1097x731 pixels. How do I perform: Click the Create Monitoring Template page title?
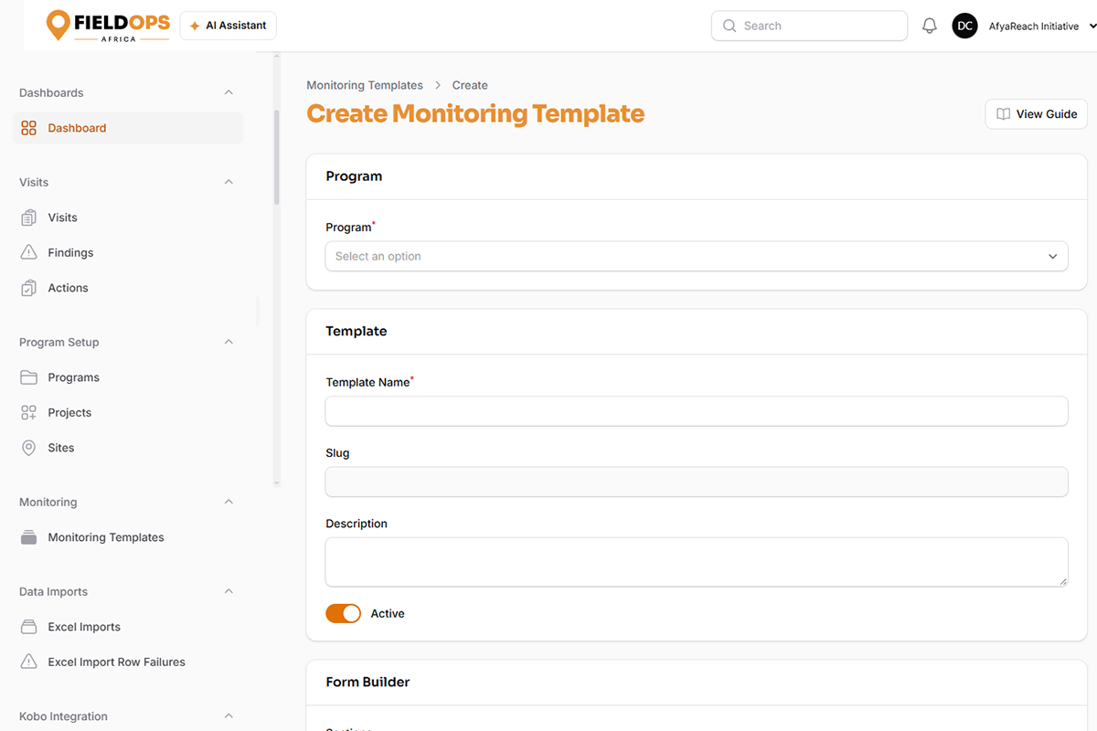point(475,114)
